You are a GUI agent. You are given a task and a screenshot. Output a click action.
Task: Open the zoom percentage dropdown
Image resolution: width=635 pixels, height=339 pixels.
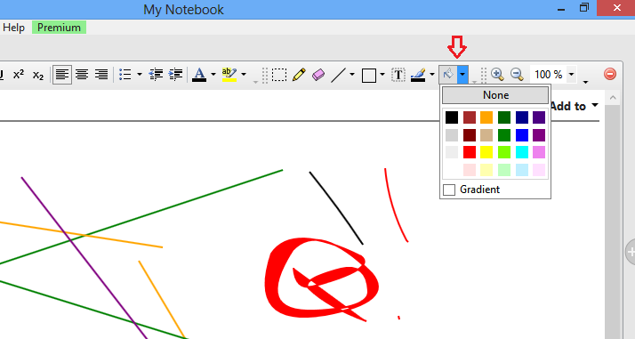pos(572,75)
